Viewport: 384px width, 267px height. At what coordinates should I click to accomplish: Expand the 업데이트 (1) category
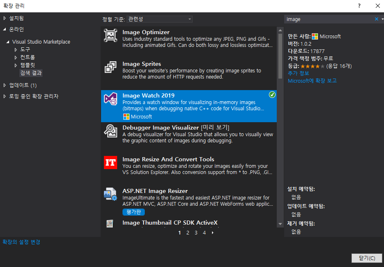click(x=5, y=85)
